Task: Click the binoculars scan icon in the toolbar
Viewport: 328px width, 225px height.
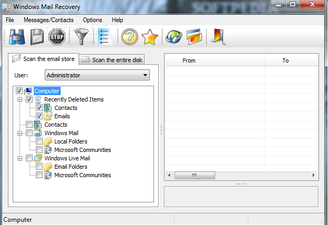Action: pos(17,37)
